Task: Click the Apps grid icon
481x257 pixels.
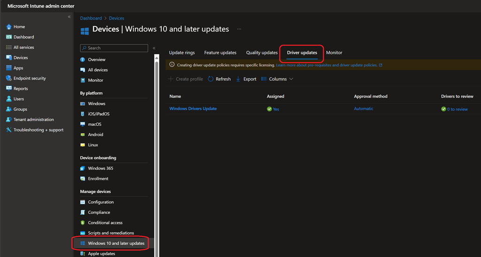Action: pyautogui.click(x=8, y=68)
